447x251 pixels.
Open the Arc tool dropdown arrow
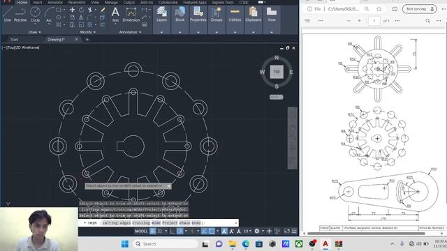coord(49,24)
